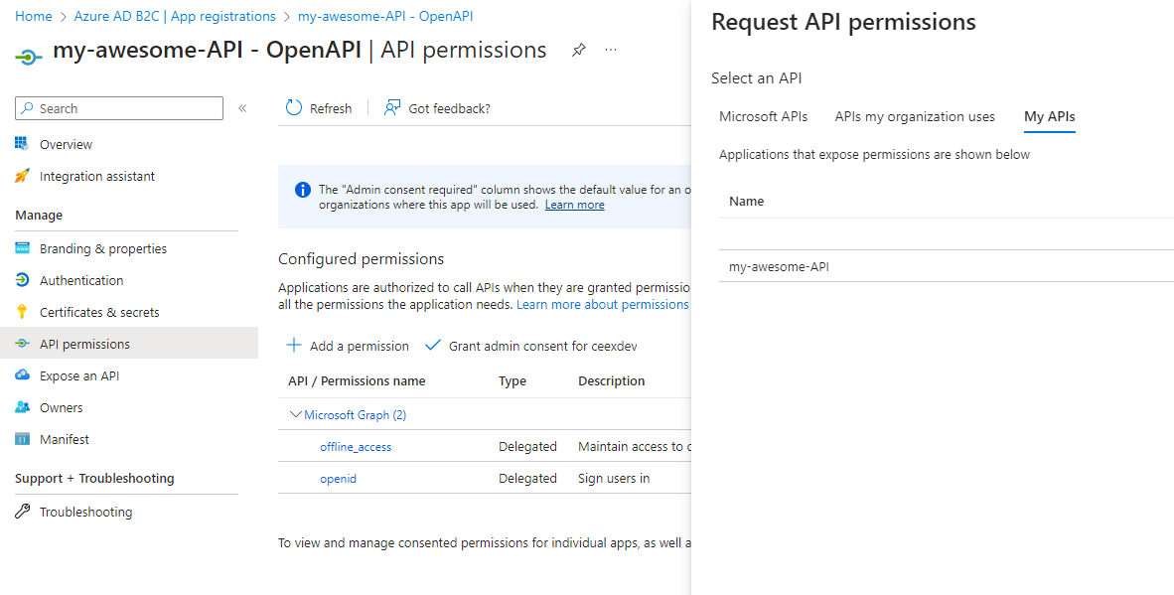Screen dimensions: 1174x595
Task: Click the blue info icon in banner
Action: (303, 190)
